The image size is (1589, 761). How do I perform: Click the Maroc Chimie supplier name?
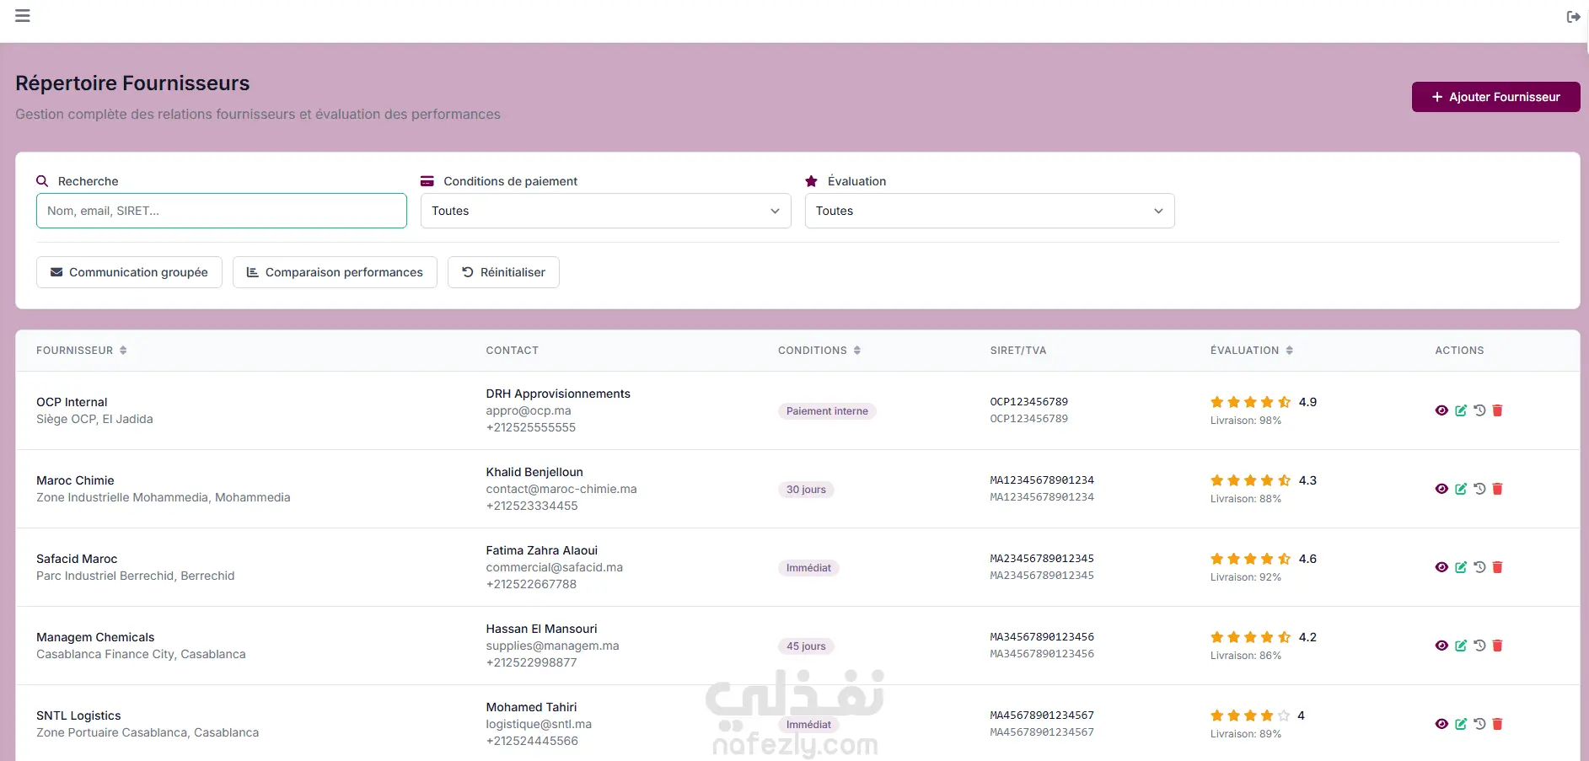click(75, 480)
